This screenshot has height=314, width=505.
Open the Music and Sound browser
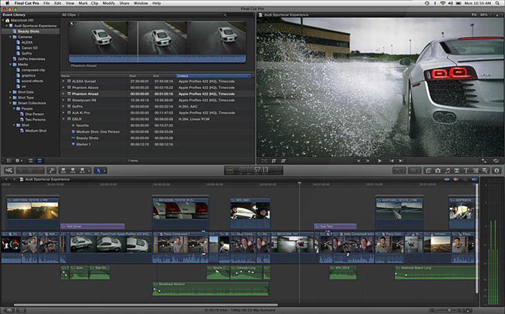tap(447, 170)
